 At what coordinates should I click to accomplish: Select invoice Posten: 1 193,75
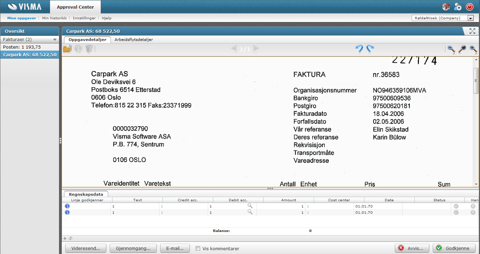pyautogui.click(x=30, y=47)
